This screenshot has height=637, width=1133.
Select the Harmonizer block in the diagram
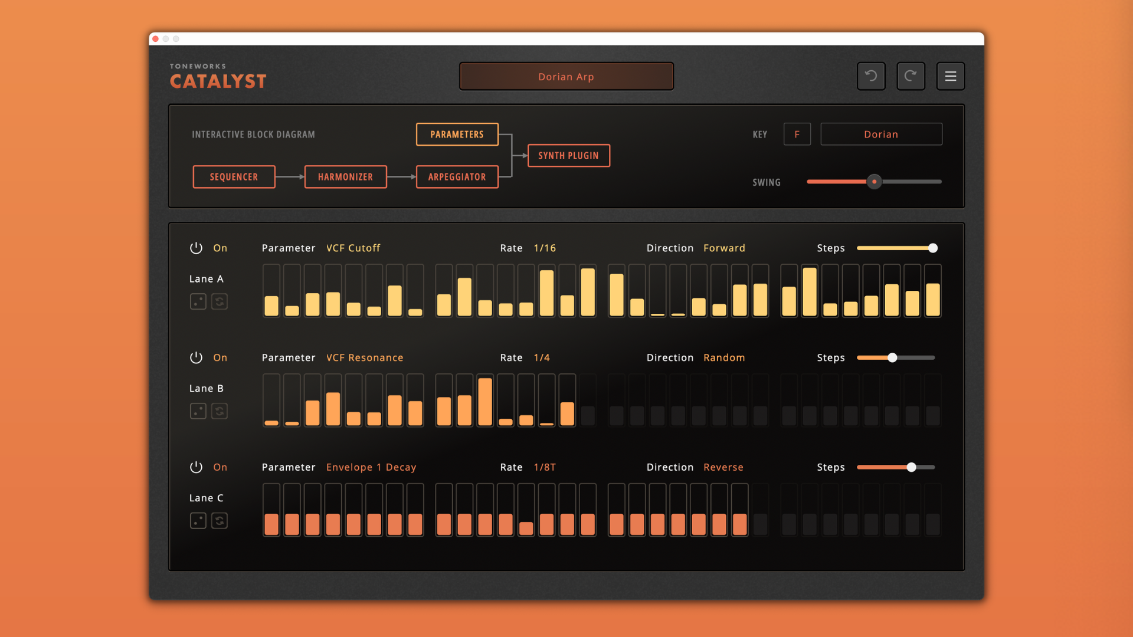(x=345, y=176)
